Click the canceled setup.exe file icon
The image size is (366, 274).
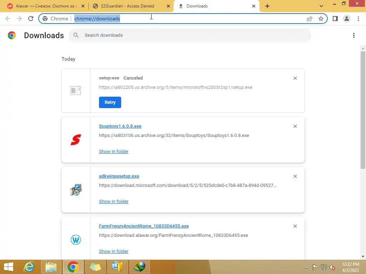75,90
